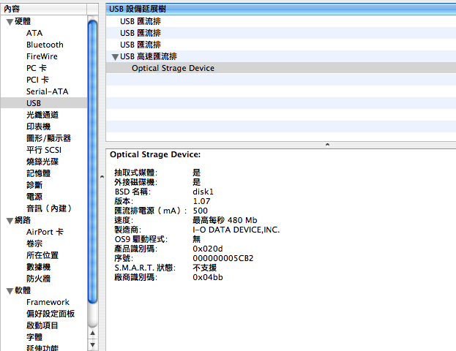Collapse the USB 高速匯流排 tree node
456x351 pixels.
(x=115, y=57)
